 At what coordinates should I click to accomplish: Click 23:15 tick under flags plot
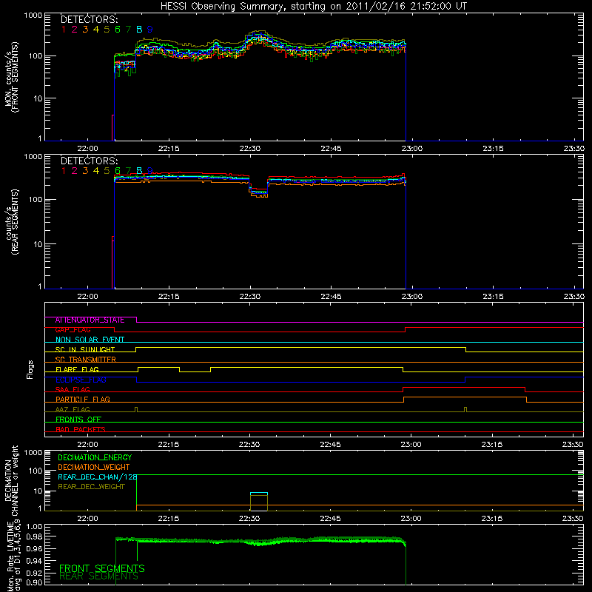pos(492,445)
